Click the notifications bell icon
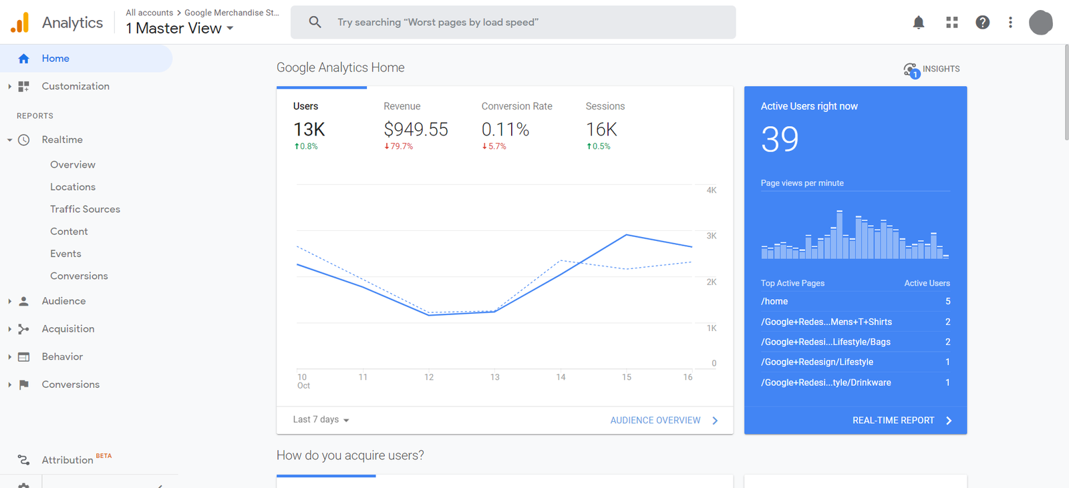The height and width of the screenshot is (488, 1069). click(x=919, y=23)
